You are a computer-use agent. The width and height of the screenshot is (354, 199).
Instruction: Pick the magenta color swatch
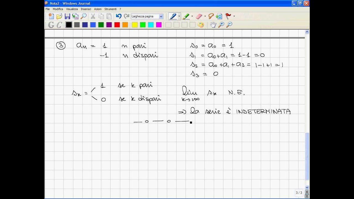[x=159, y=25]
